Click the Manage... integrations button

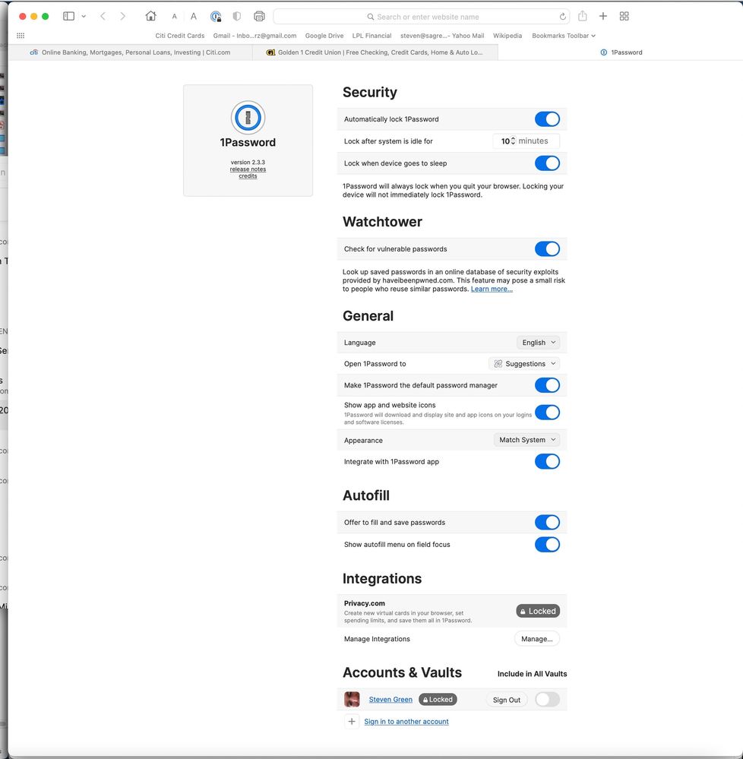(x=537, y=639)
